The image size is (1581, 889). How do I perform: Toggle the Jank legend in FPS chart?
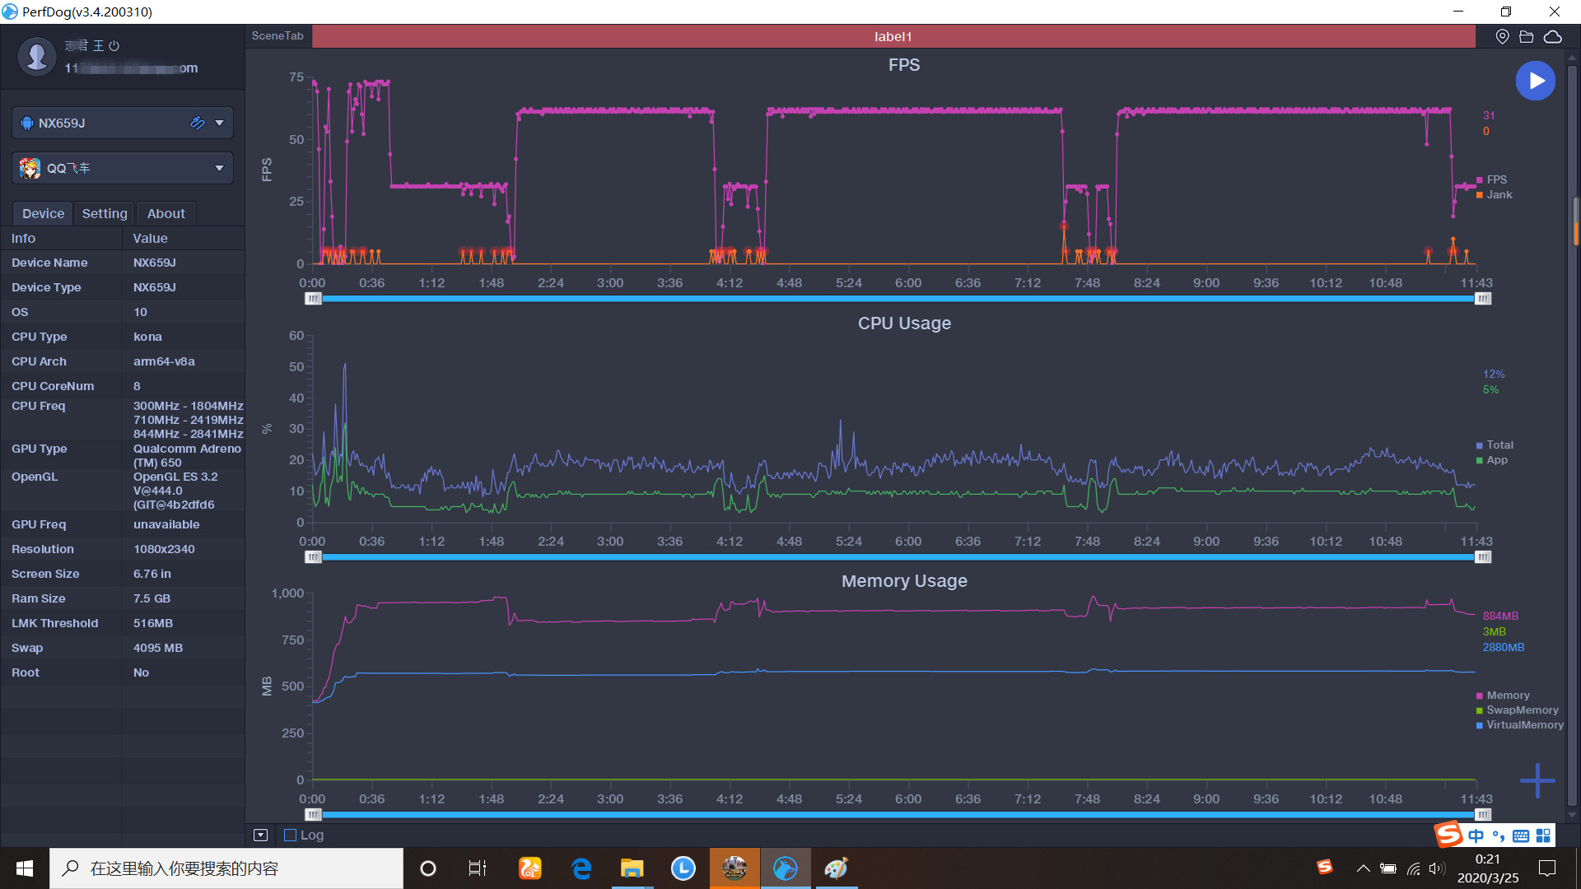click(1498, 195)
